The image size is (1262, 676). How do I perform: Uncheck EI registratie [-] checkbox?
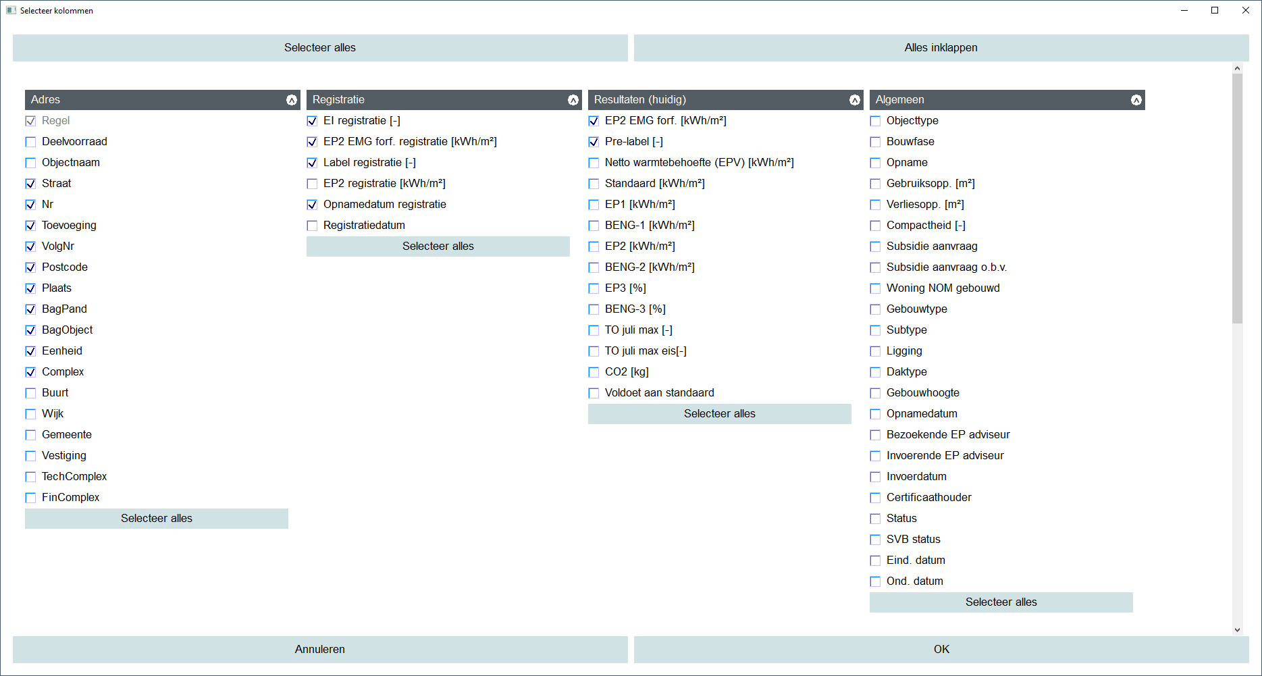tap(312, 121)
